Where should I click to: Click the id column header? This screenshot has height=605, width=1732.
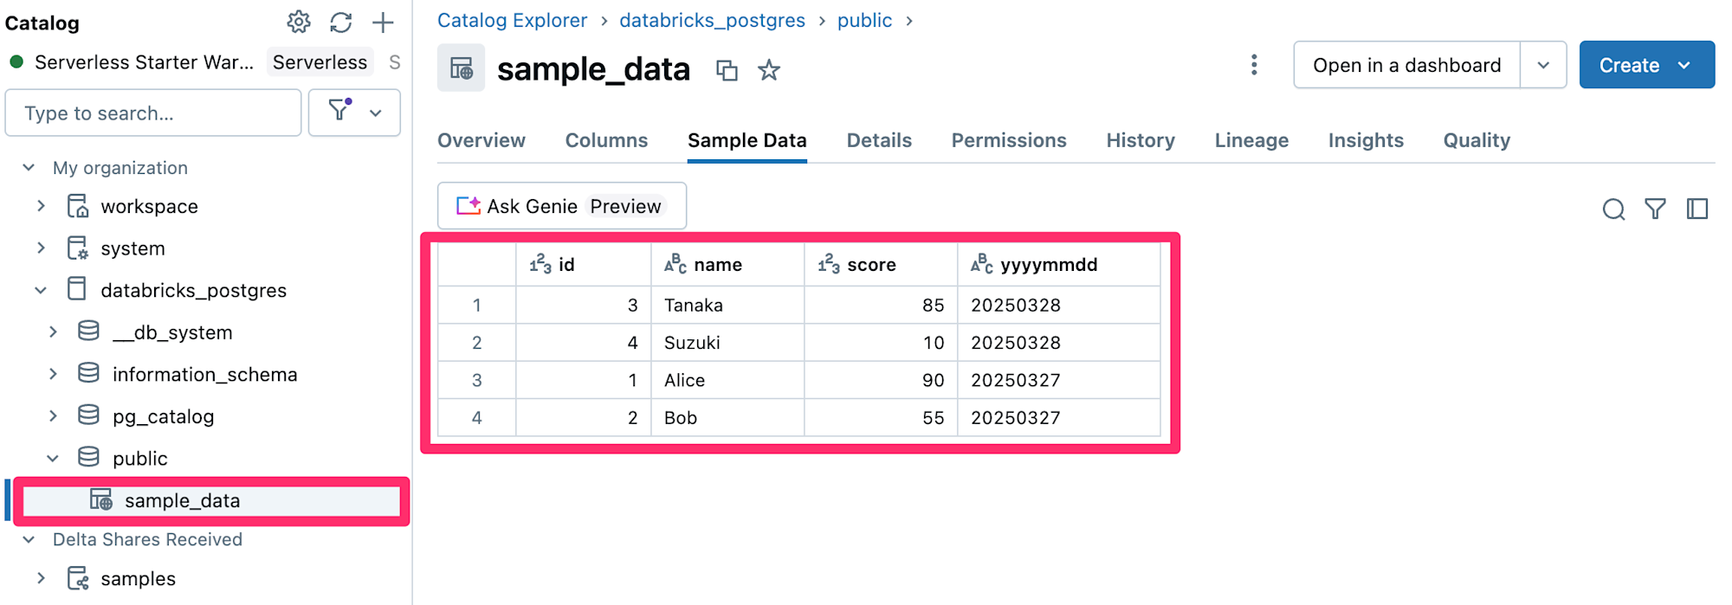[x=584, y=265]
